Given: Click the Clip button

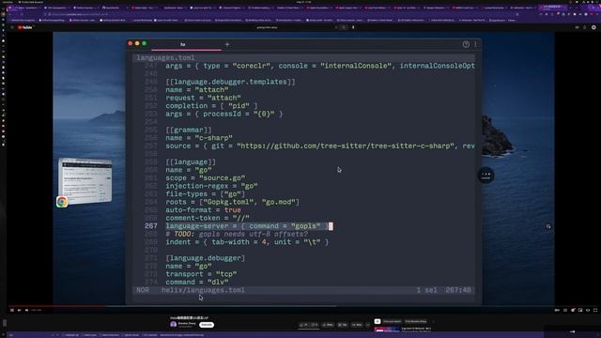Looking at the screenshot, I should pyautogui.click(x=343, y=325).
